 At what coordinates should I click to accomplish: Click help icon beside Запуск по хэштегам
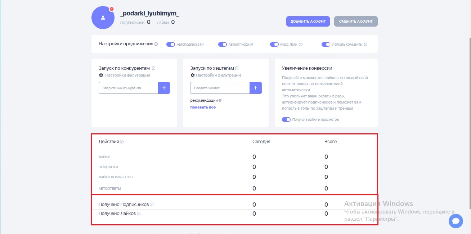click(x=237, y=68)
